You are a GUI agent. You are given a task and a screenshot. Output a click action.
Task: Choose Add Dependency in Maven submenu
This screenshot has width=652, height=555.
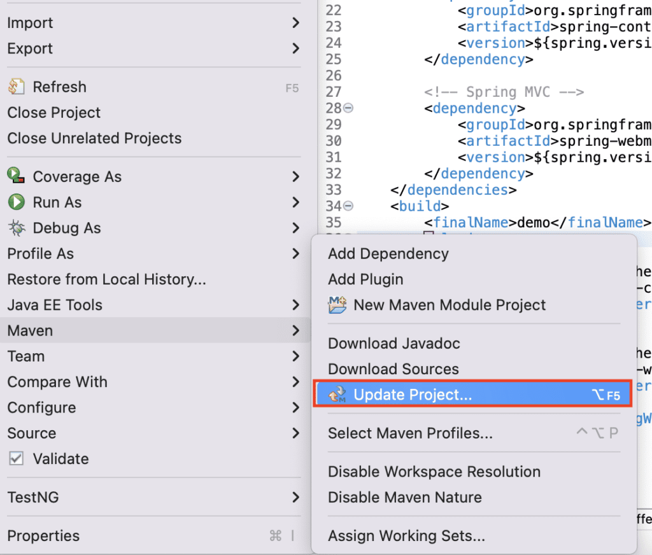click(474, 253)
